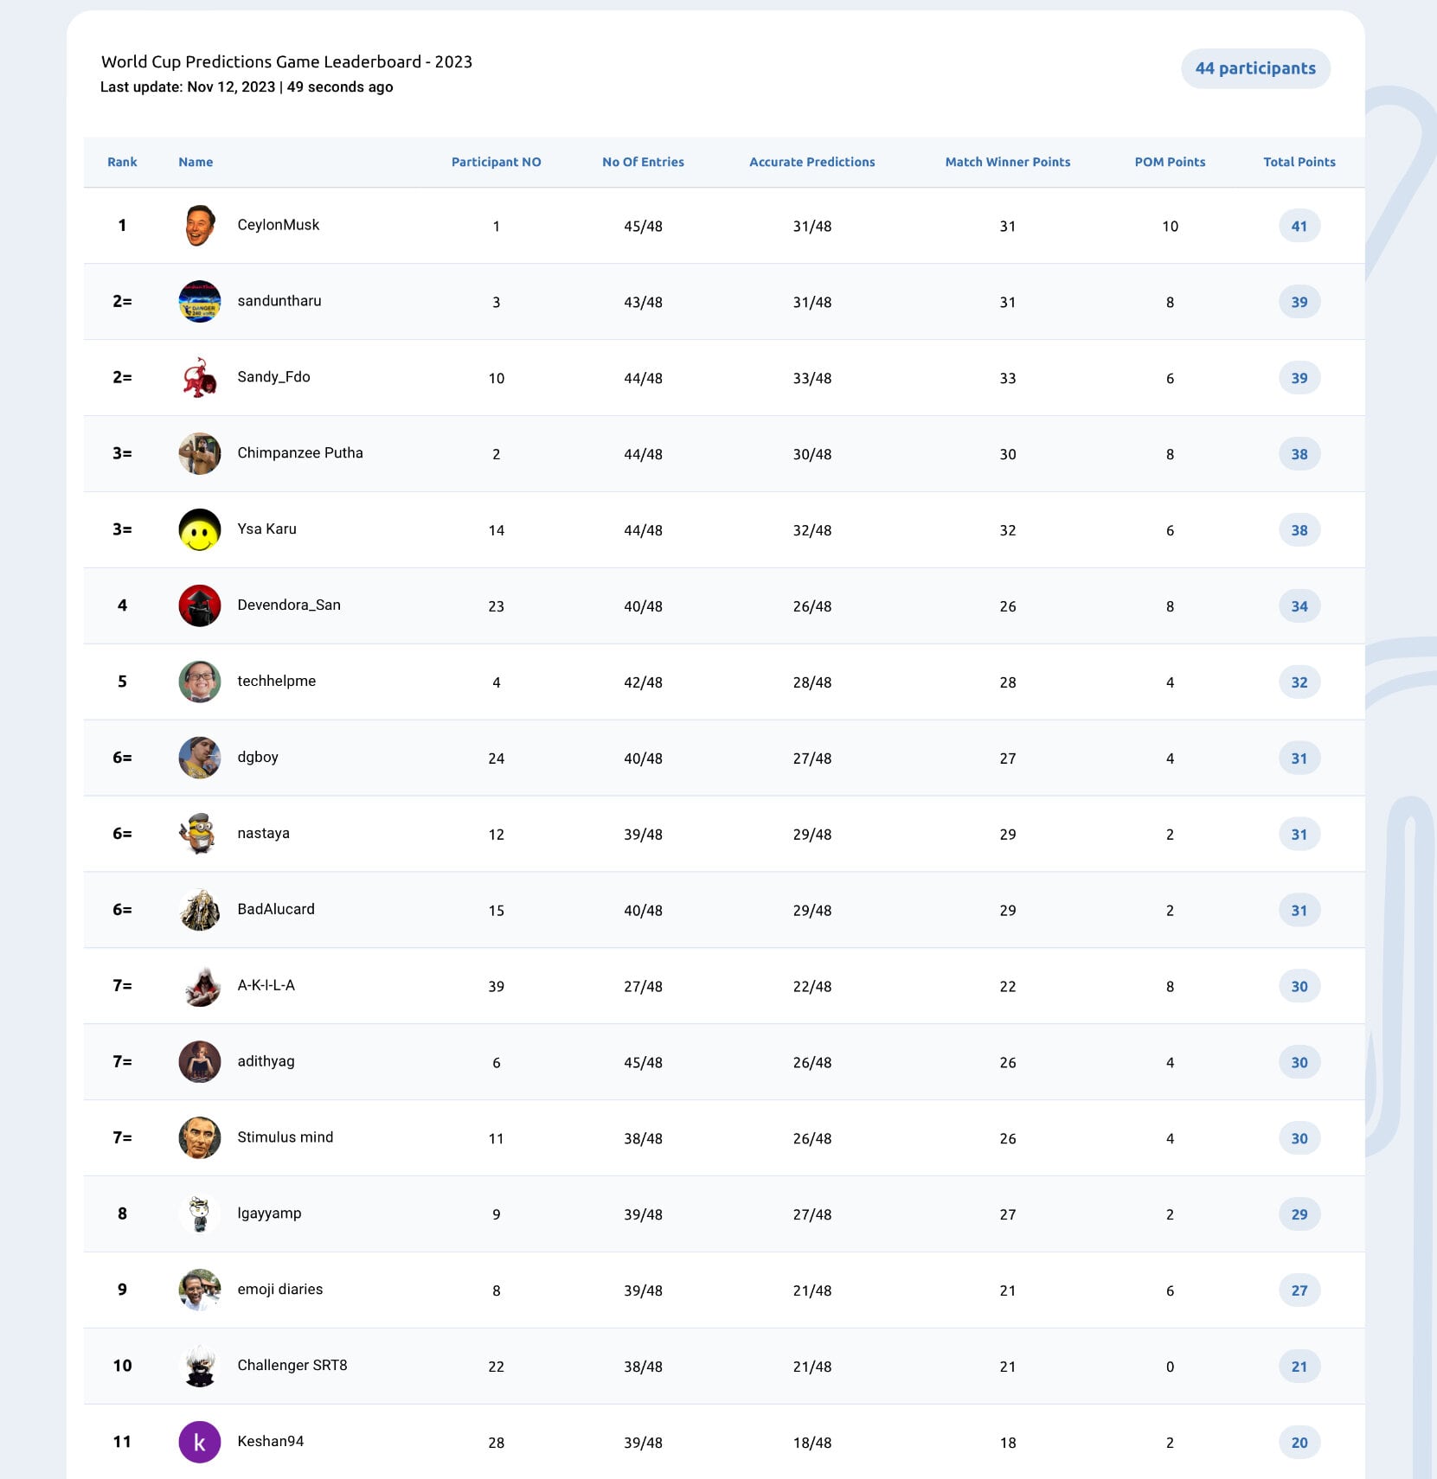Click the Match Winner Points header
1437x1479 pixels.
pos(1007,162)
